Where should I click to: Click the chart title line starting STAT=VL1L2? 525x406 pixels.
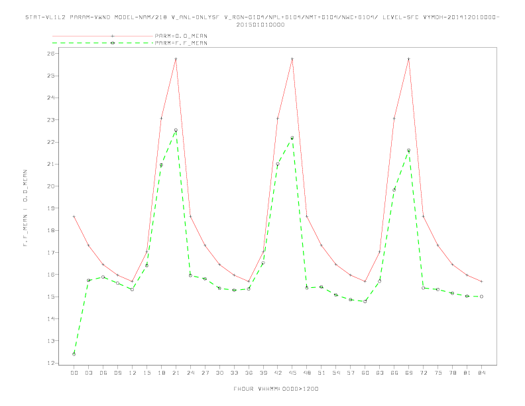(x=262, y=17)
